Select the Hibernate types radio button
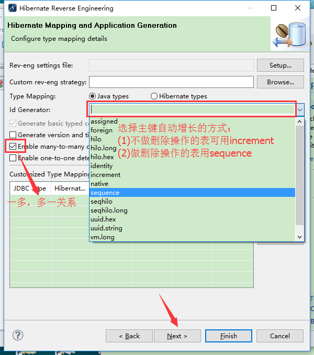 pyautogui.click(x=154, y=96)
